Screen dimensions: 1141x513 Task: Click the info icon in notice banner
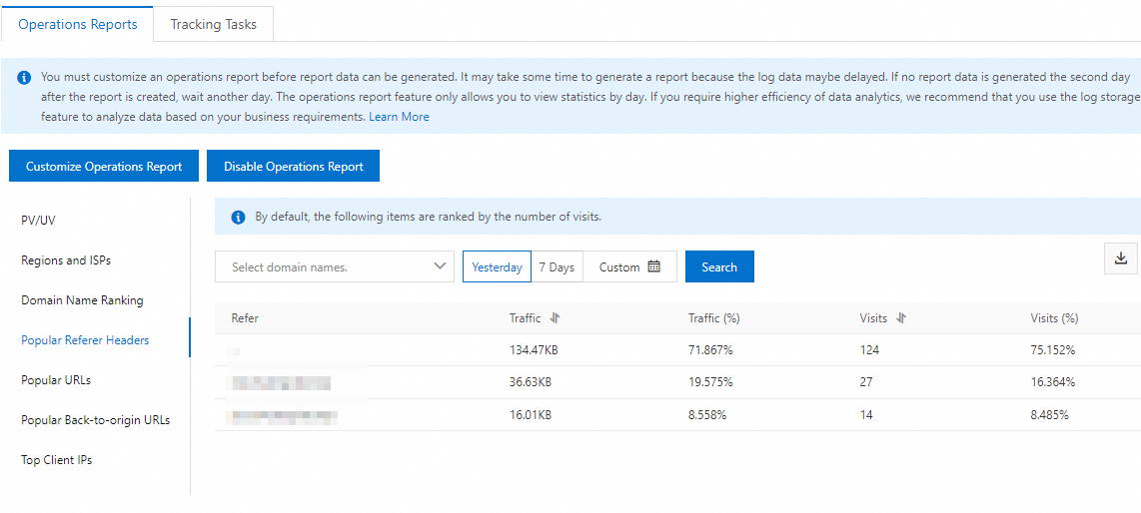[24, 77]
